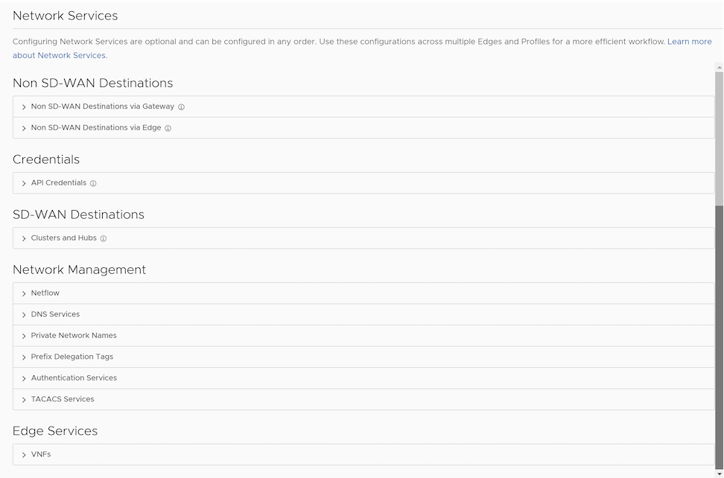Open the API Credentials info tooltip icon
This screenshot has height=478, width=724.
coord(92,183)
